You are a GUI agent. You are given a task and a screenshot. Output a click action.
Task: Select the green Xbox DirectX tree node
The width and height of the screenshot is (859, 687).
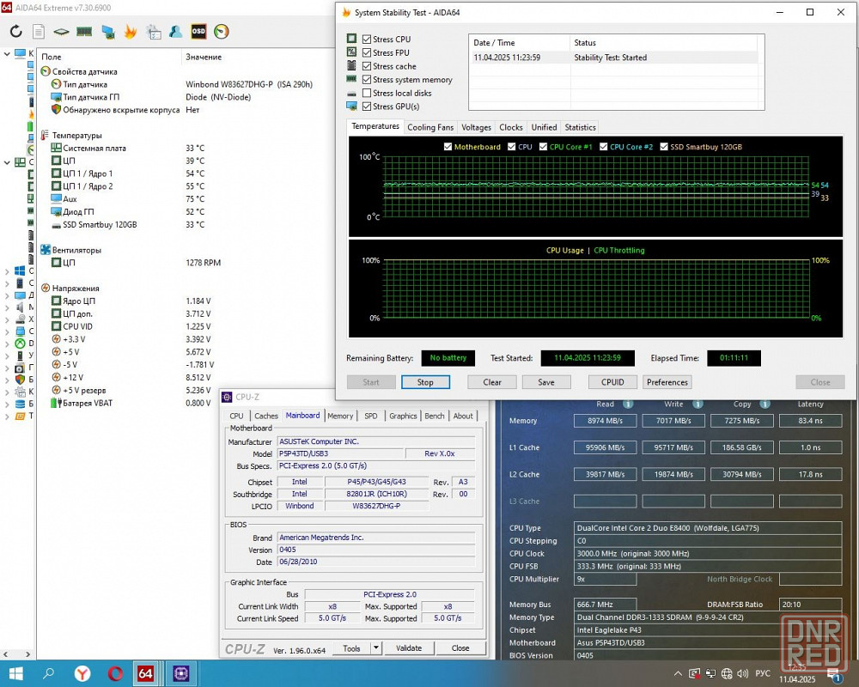point(20,343)
